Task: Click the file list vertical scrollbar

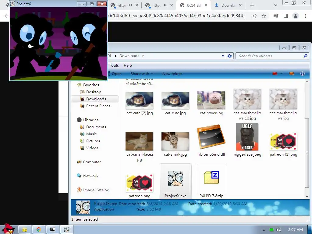Action: tap(307, 153)
